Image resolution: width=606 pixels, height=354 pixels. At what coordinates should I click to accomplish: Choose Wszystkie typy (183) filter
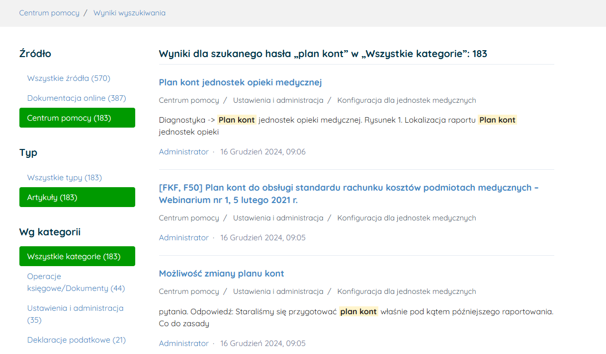[x=65, y=177]
